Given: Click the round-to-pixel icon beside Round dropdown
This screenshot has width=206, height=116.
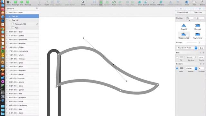Looking at the screenshot, I should coord(201,48).
